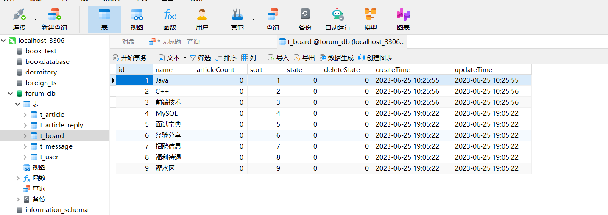
Task: Collapse the localhost_3306 connection node
Action: 4,41
